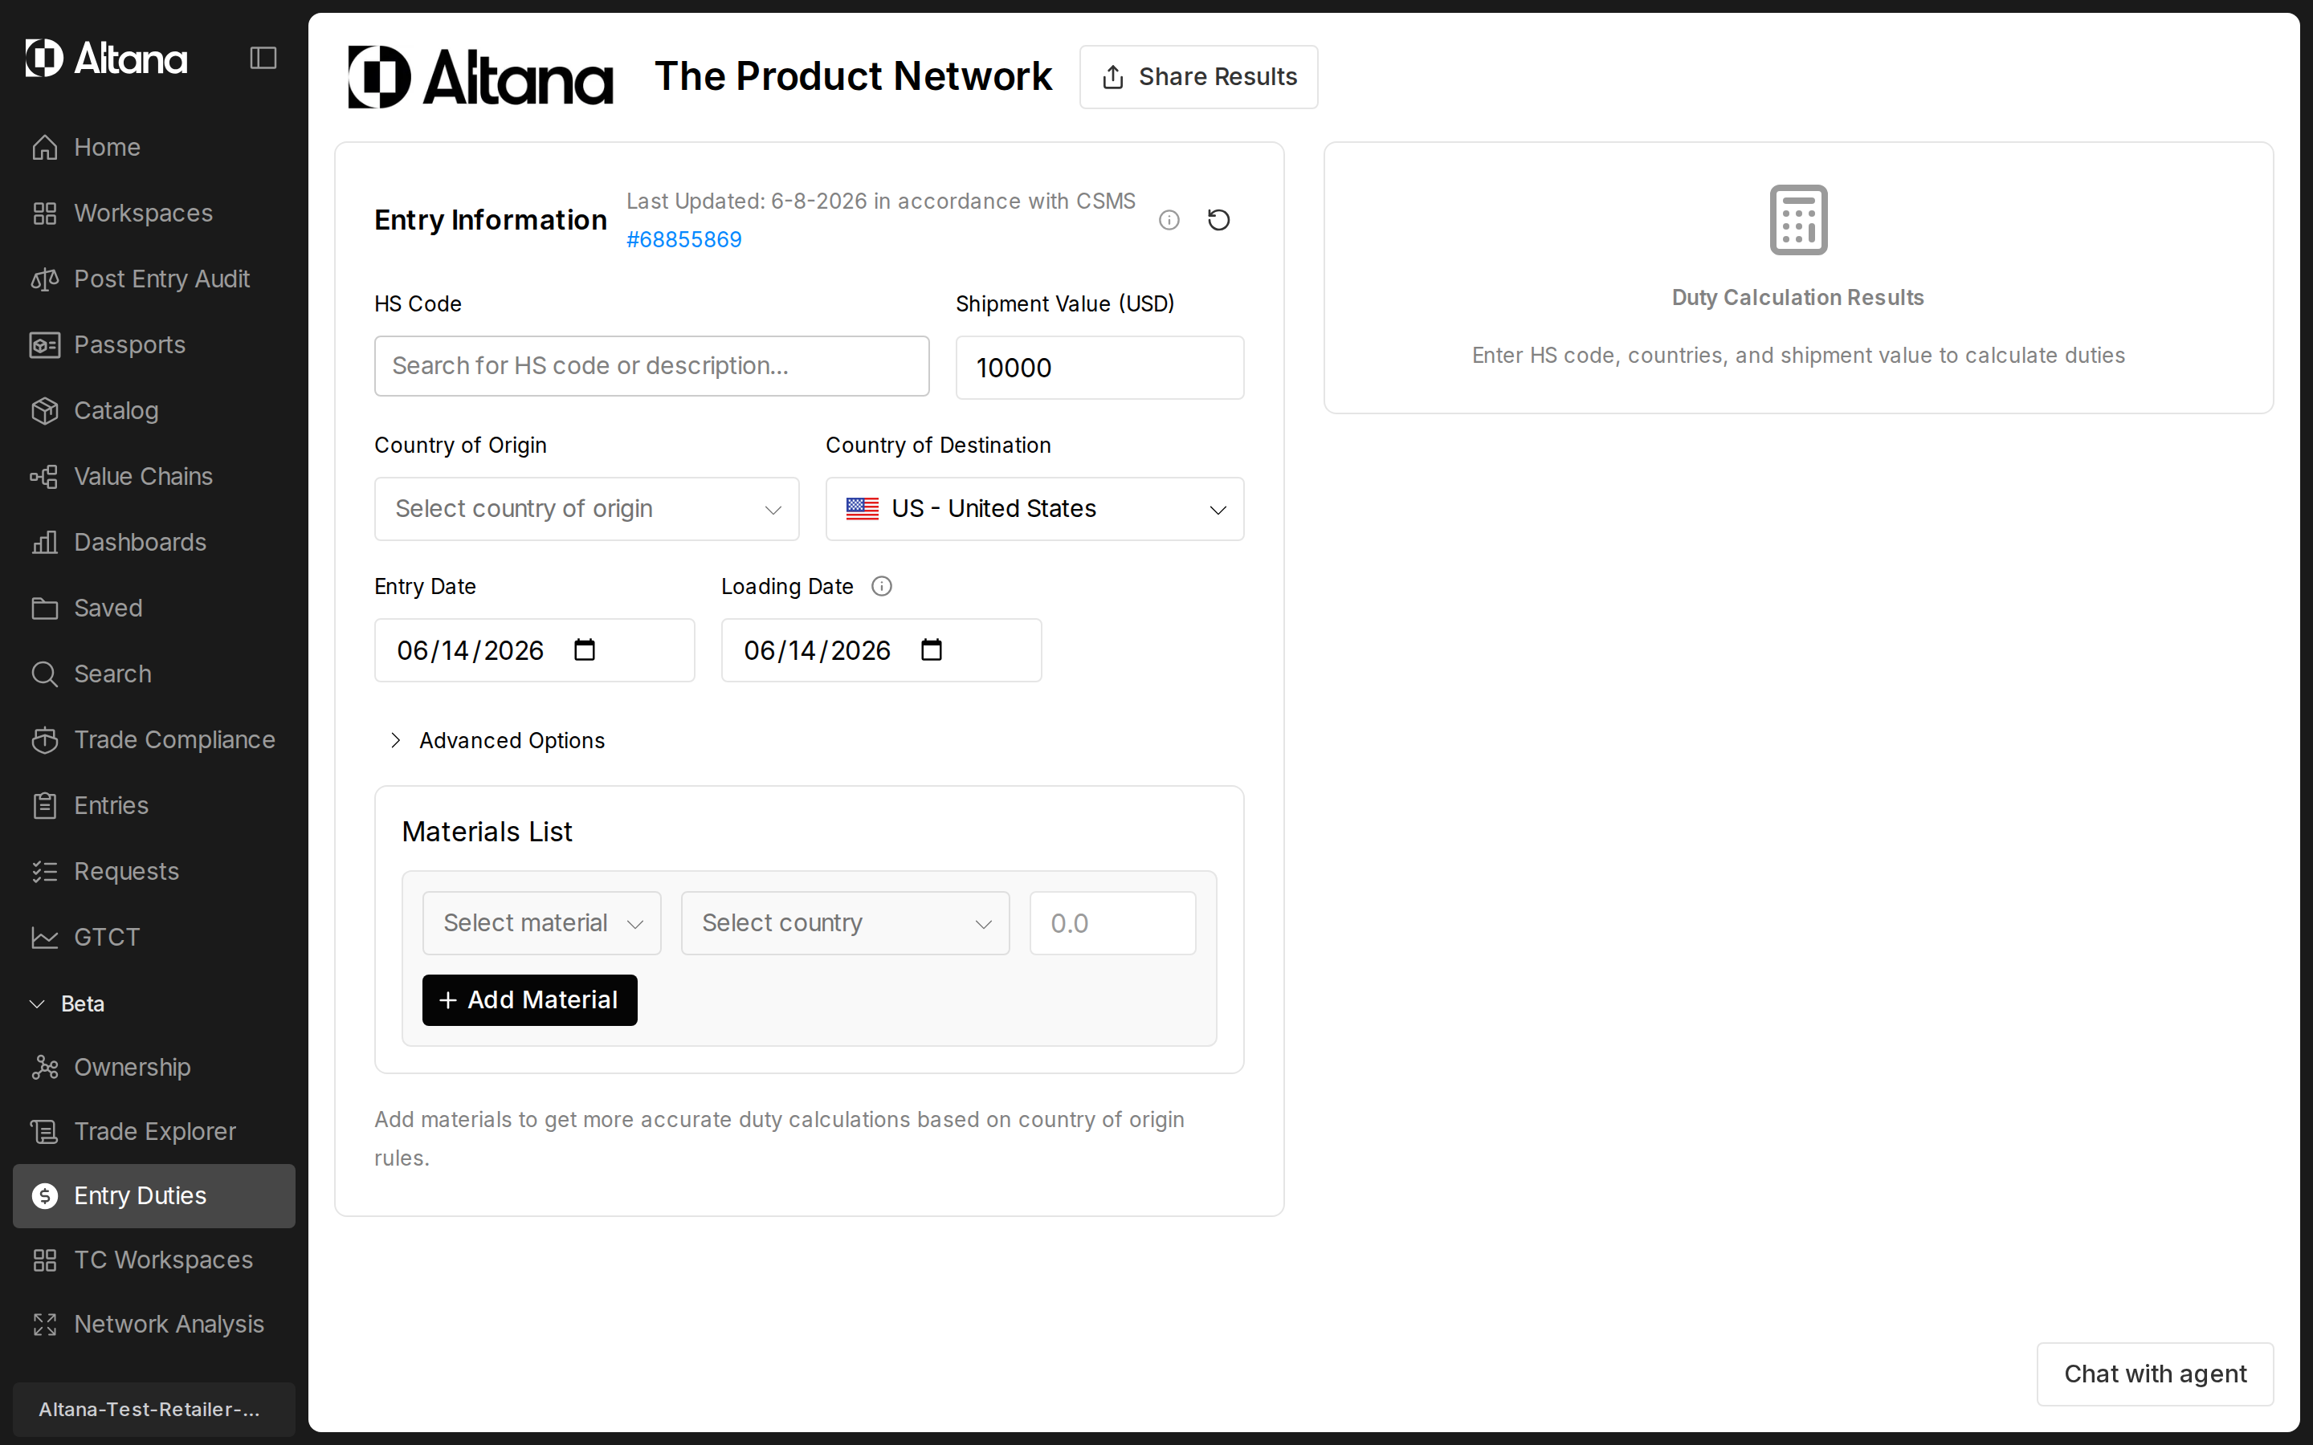Click the info icon beside Last Updated

[1169, 221]
